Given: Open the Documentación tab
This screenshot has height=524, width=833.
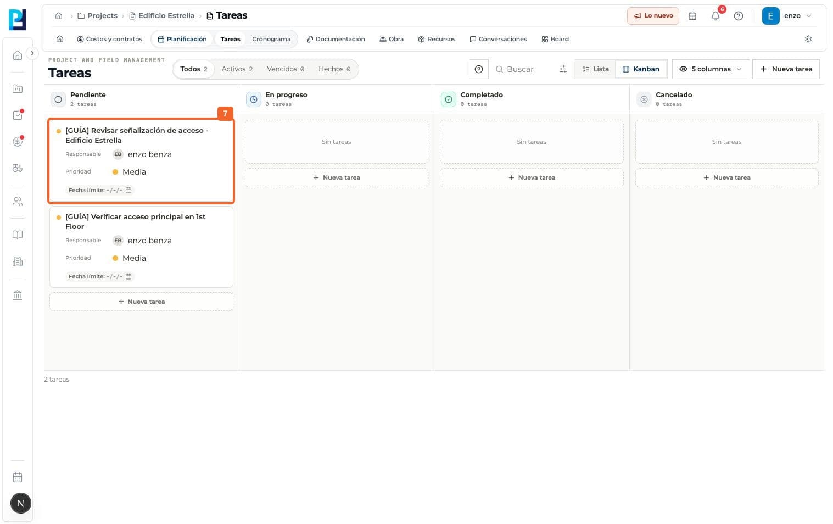Looking at the screenshot, I should coord(336,39).
